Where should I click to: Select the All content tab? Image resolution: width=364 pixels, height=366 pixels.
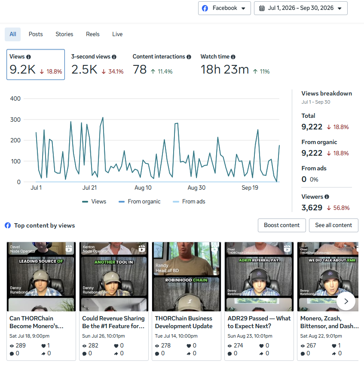(12, 34)
